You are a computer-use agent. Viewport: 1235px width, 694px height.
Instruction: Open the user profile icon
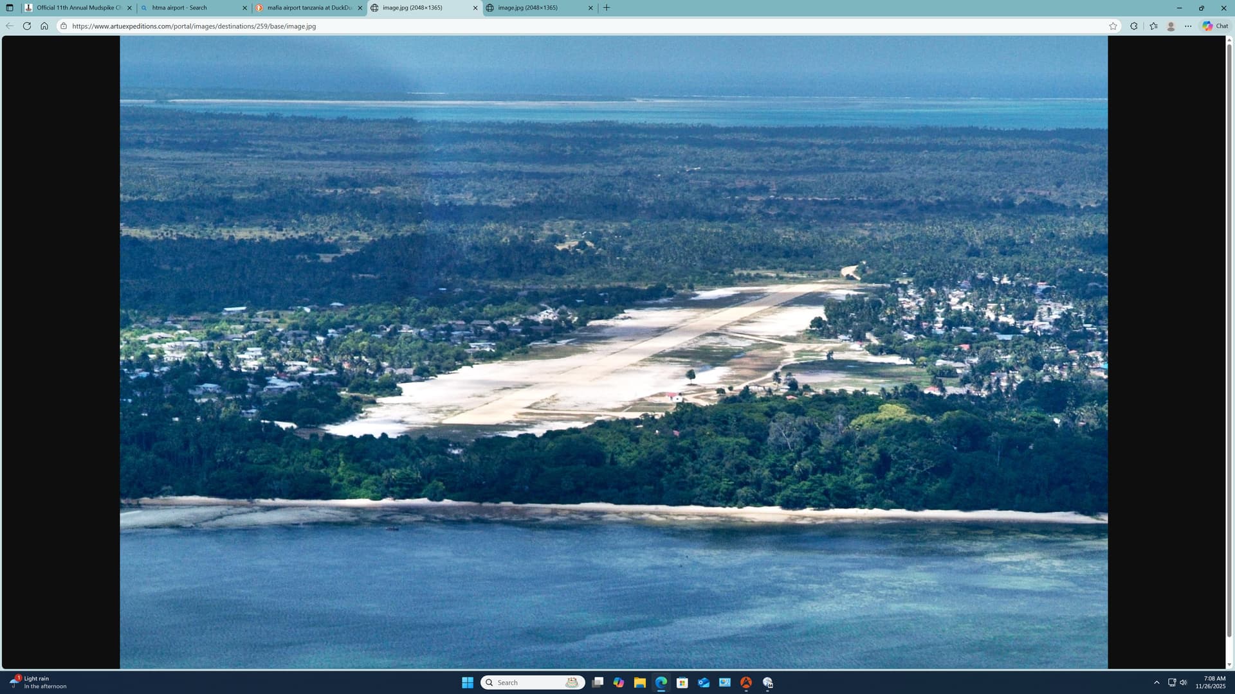pos(1171,26)
